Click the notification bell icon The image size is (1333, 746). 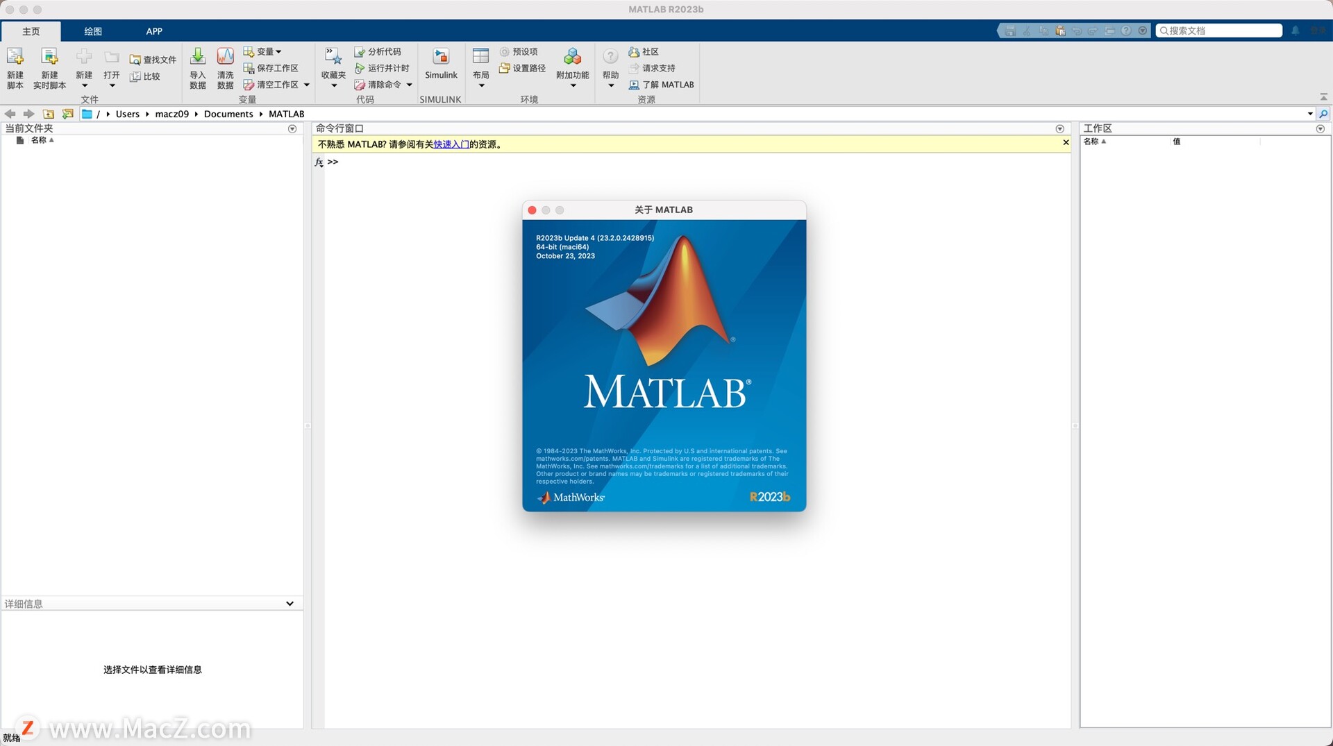coord(1295,31)
